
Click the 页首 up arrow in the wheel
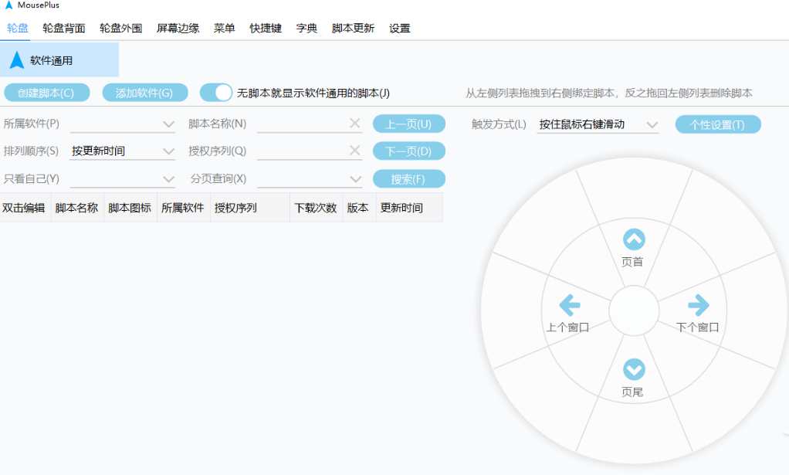tap(633, 239)
